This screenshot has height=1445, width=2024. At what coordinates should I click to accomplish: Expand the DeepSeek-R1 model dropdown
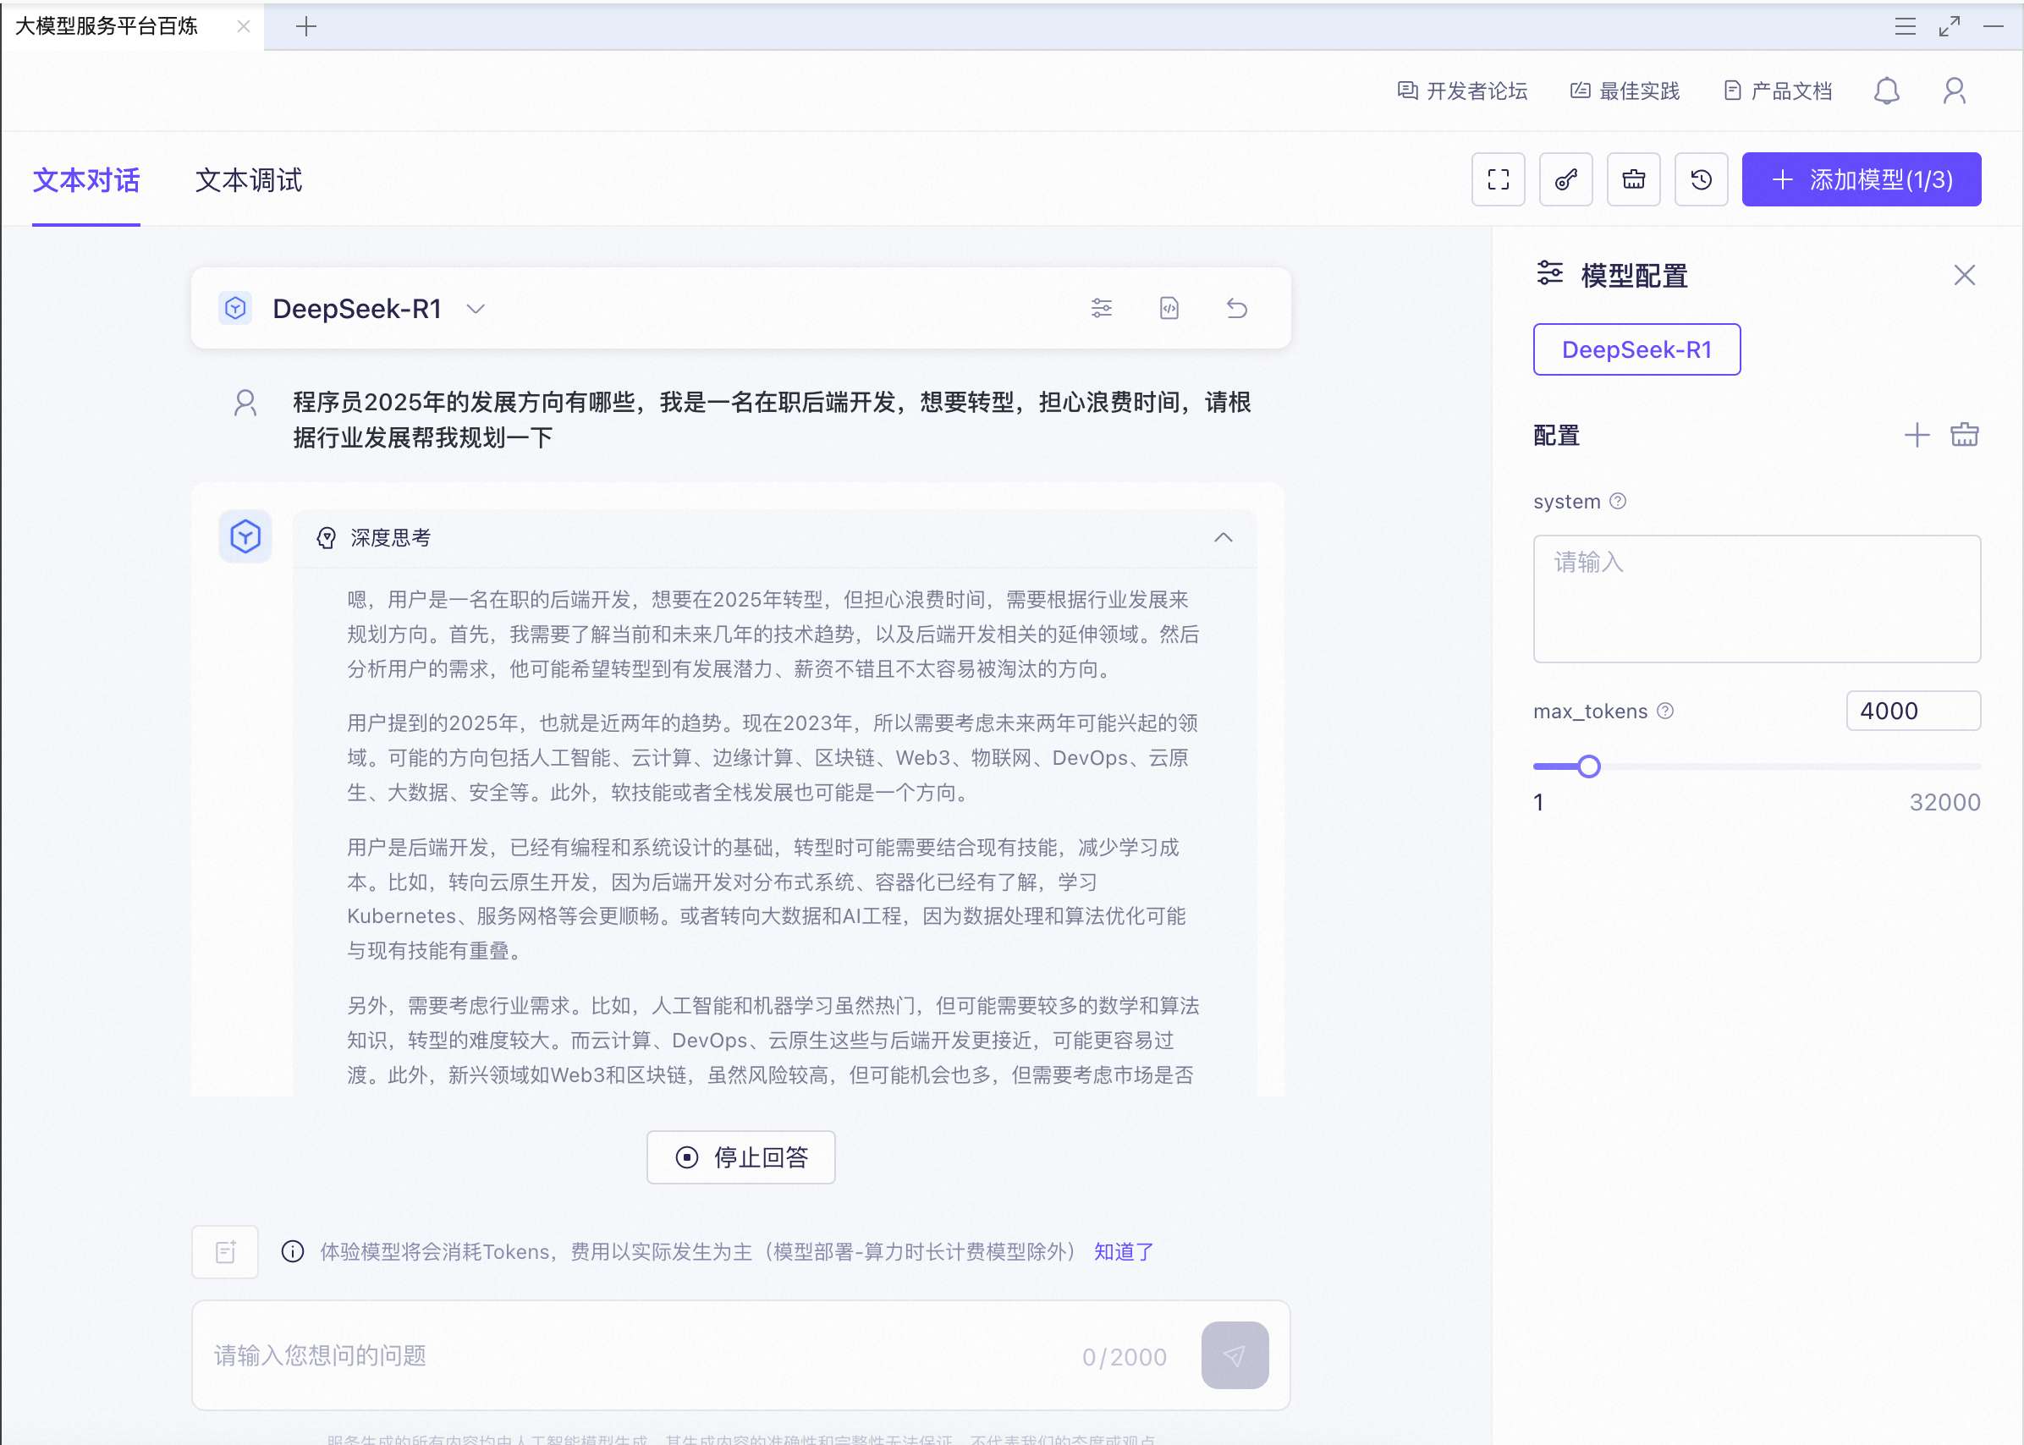(x=476, y=309)
